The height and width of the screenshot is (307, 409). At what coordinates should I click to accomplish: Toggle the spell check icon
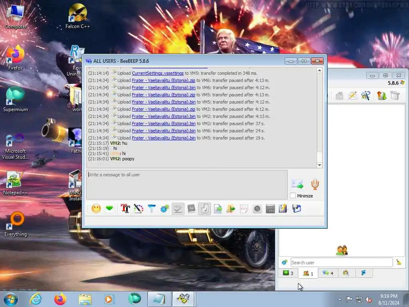tap(178, 209)
